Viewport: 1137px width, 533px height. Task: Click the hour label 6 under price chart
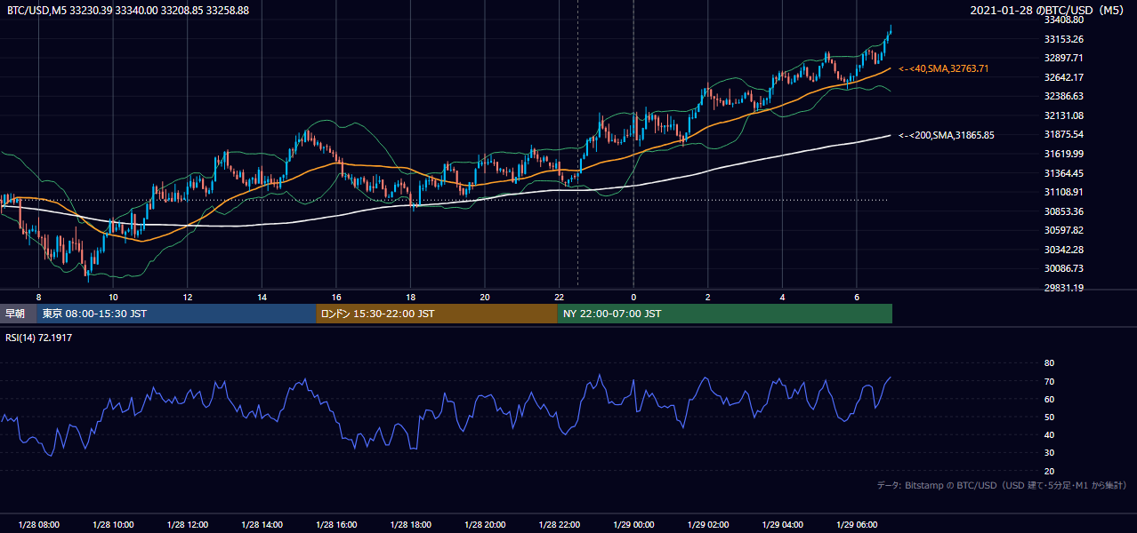(x=857, y=297)
